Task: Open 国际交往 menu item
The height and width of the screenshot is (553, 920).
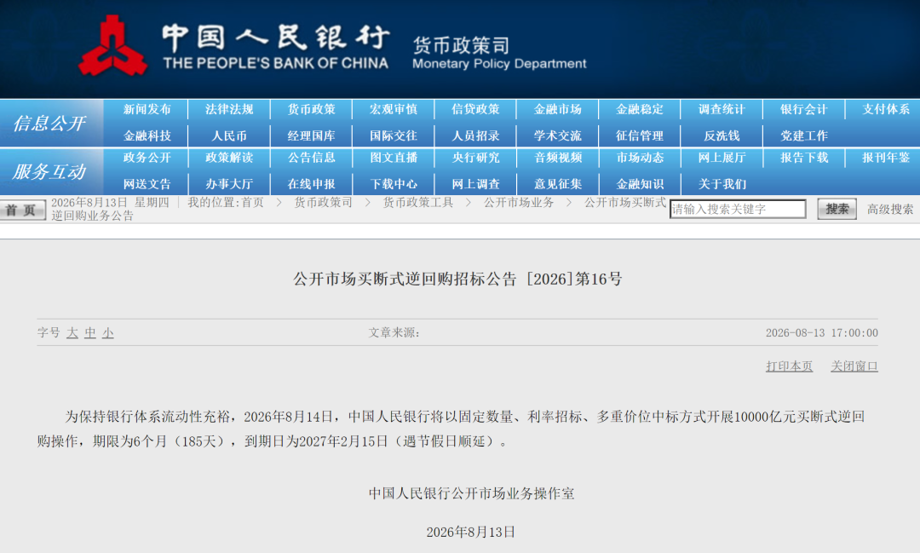Action: (x=393, y=135)
